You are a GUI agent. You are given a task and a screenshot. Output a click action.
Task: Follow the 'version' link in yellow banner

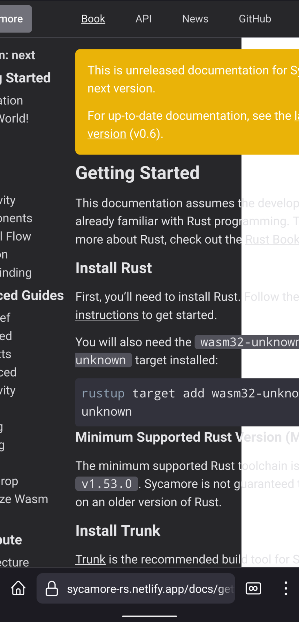click(x=107, y=134)
